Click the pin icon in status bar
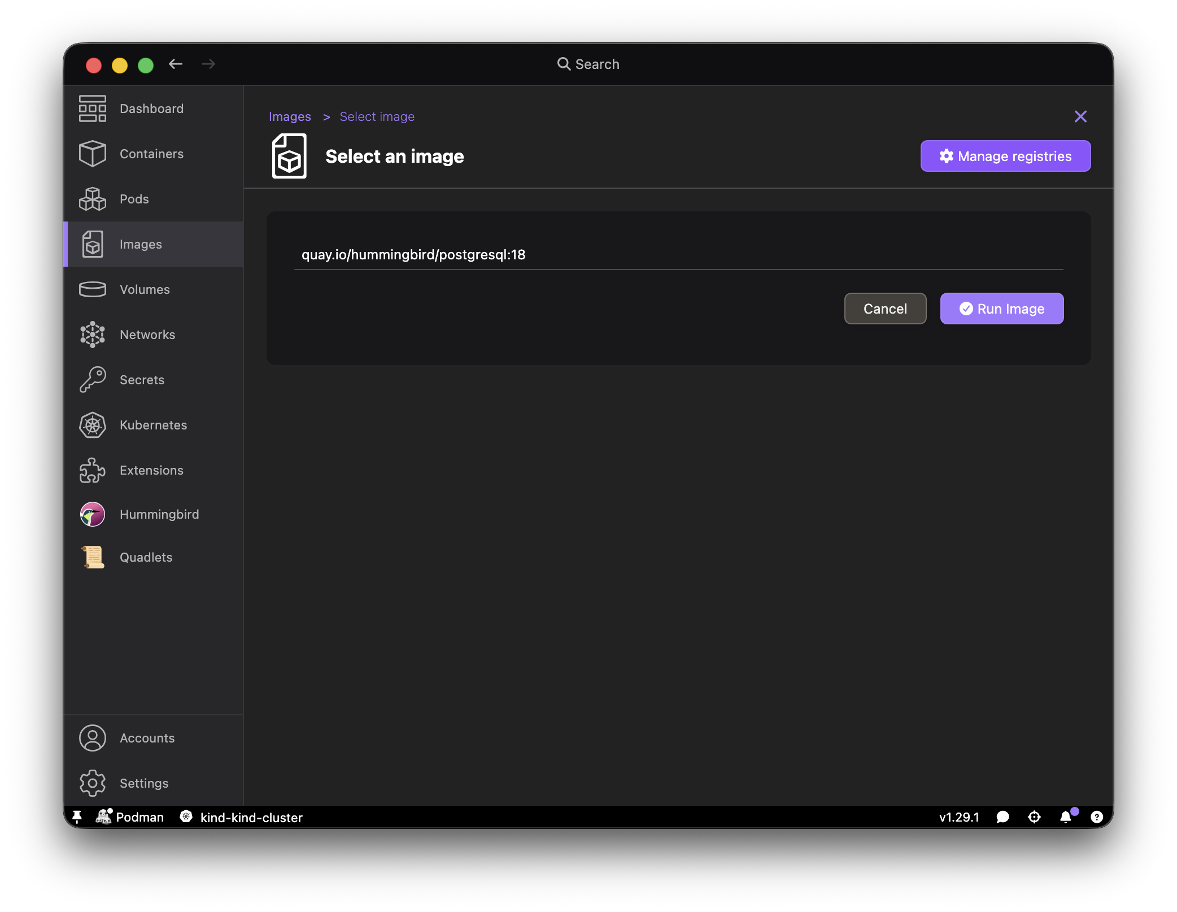 pyautogui.click(x=77, y=817)
